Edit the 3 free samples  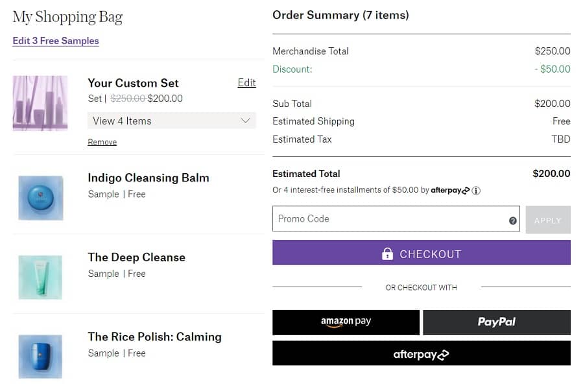click(56, 41)
